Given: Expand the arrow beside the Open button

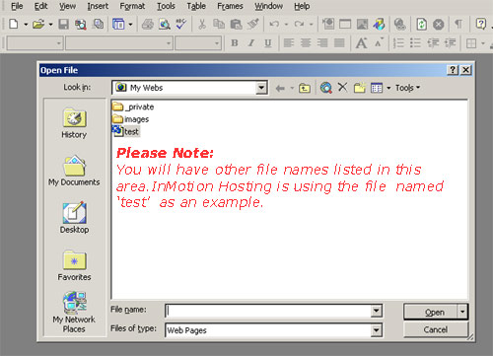Looking at the screenshot, I should click(462, 312).
